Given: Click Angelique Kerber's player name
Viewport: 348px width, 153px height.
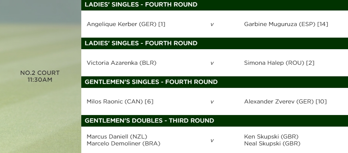Looking at the screenshot, I should 126,24.
